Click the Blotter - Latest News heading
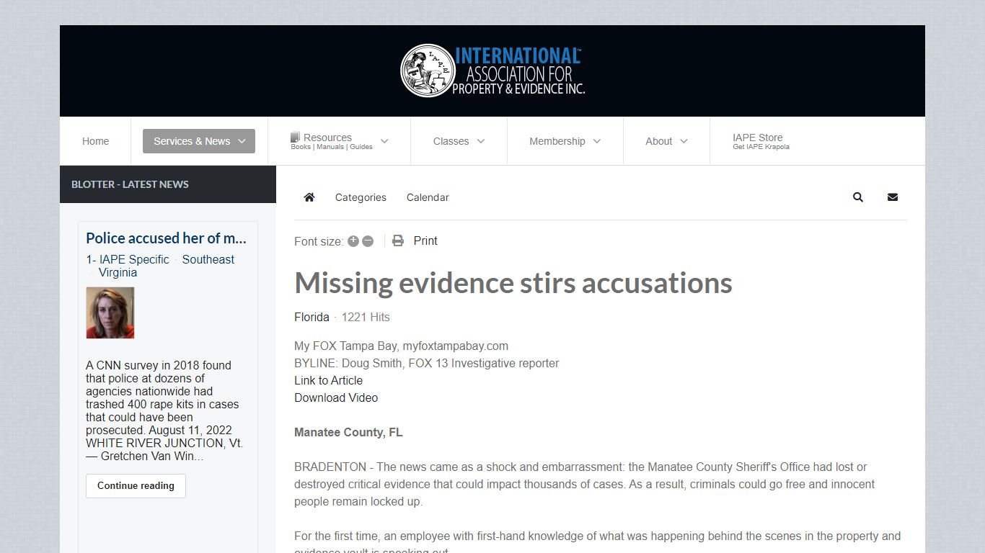Image resolution: width=985 pixels, height=553 pixels. click(130, 184)
